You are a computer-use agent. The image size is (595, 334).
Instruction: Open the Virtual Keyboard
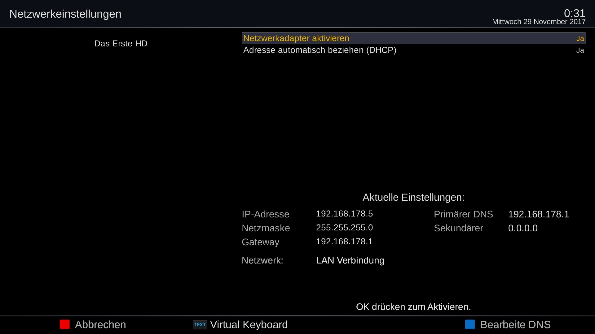(249, 325)
